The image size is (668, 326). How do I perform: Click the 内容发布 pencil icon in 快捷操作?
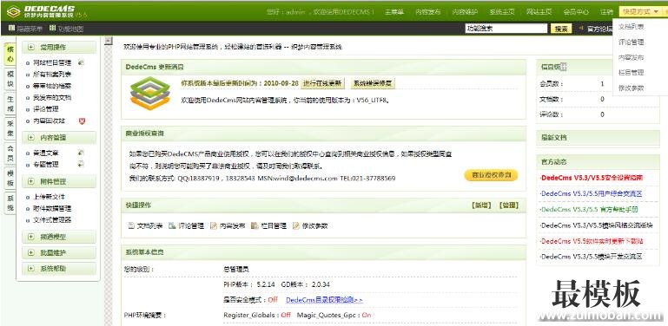(214, 225)
